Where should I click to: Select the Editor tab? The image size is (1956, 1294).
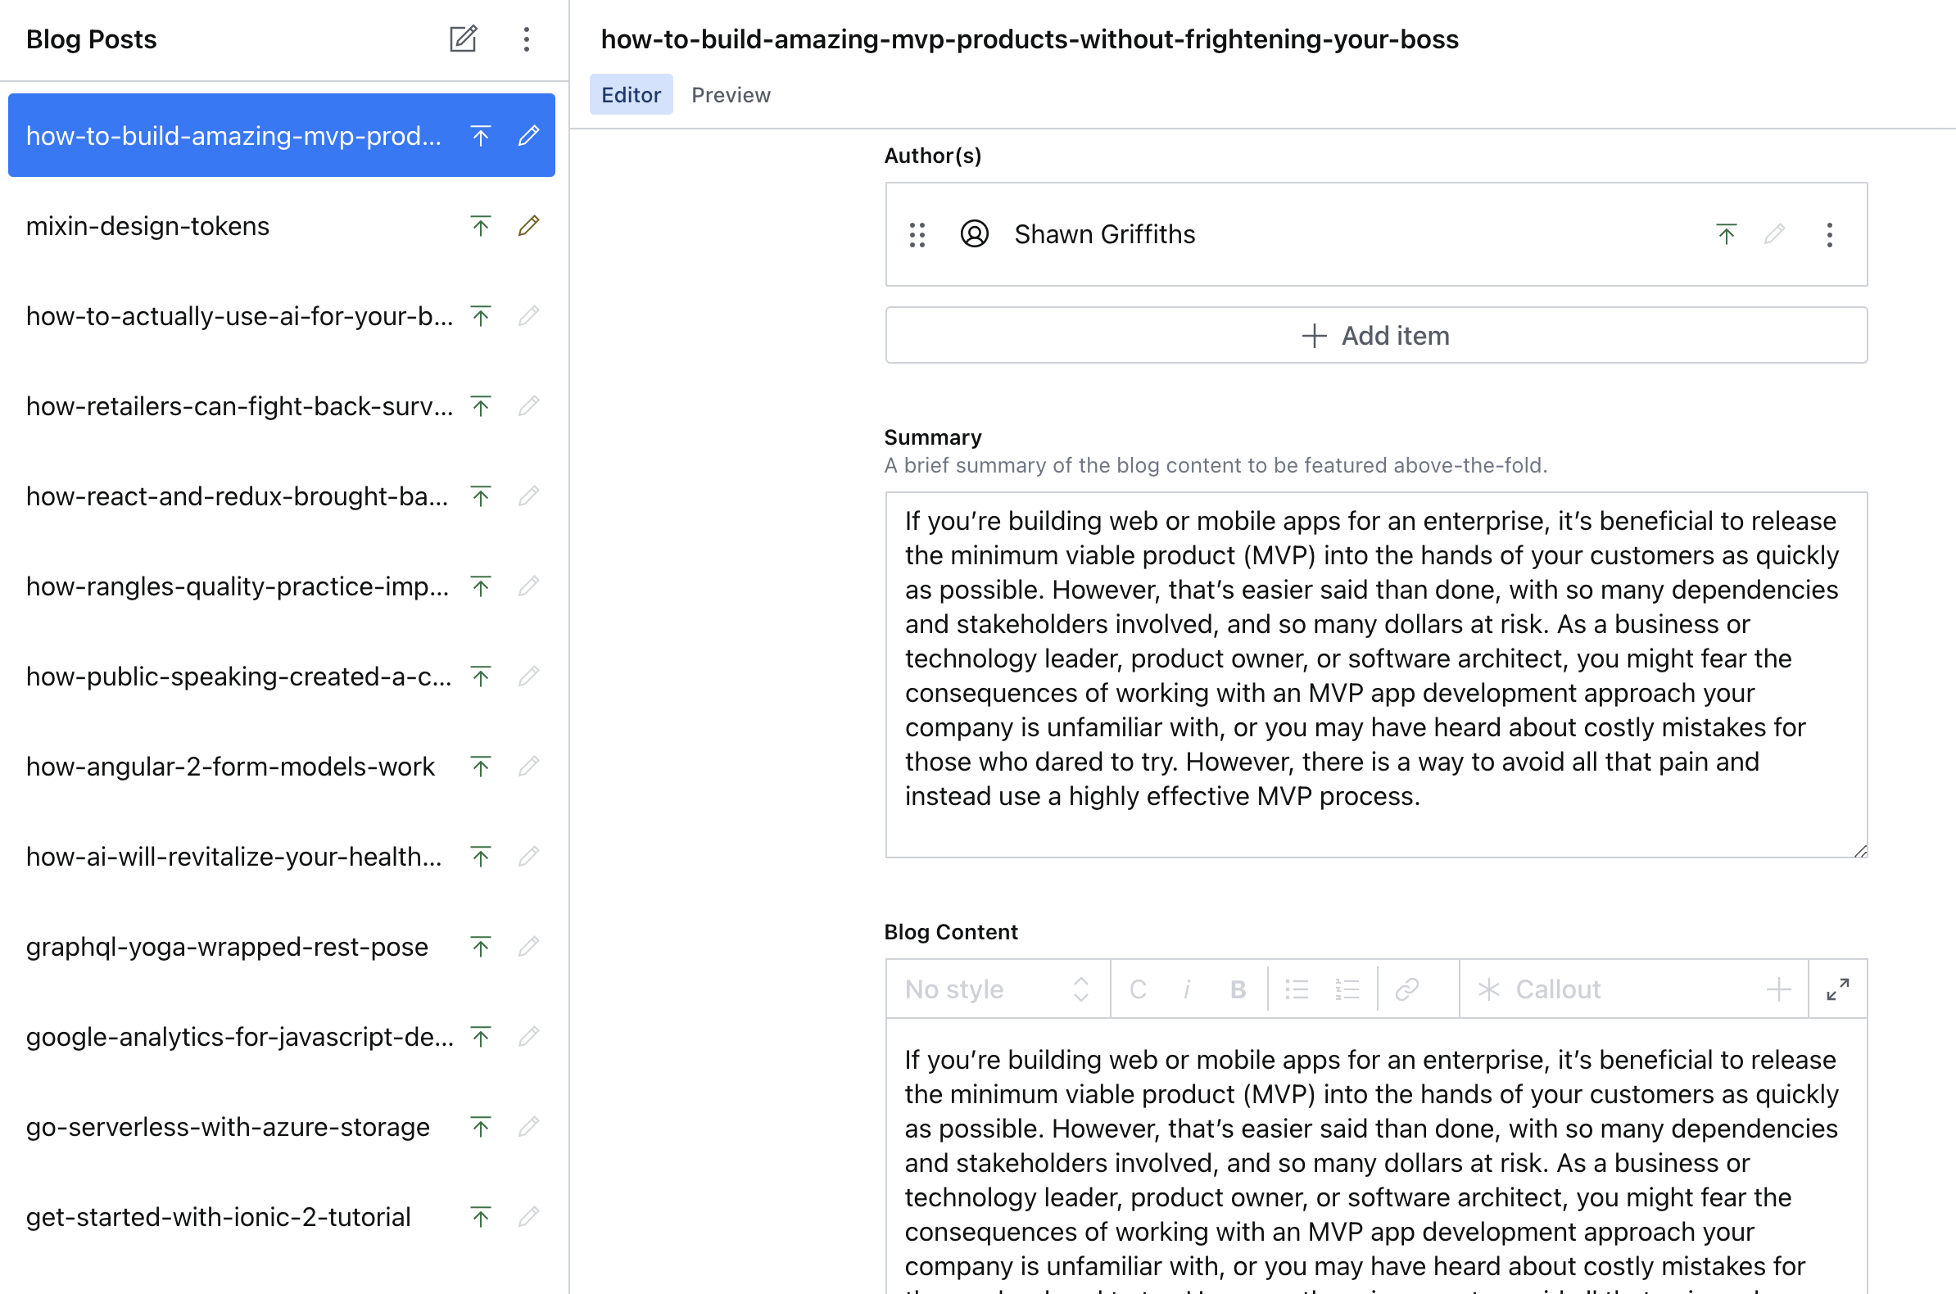631,95
